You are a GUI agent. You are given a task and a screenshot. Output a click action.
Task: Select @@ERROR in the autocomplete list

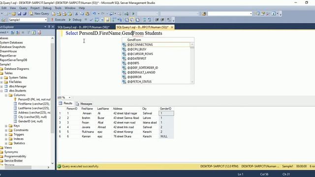click(156, 77)
